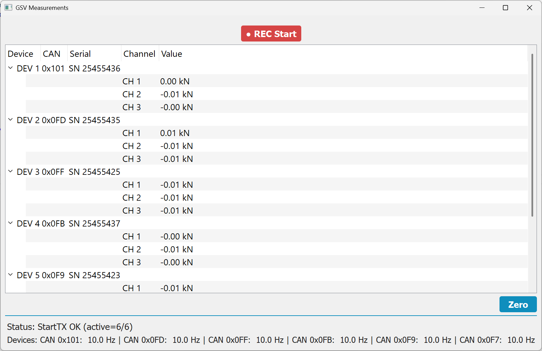542x351 pixels.
Task: Collapse the DEV 4 0x0FB device group
Action: point(11,223)
